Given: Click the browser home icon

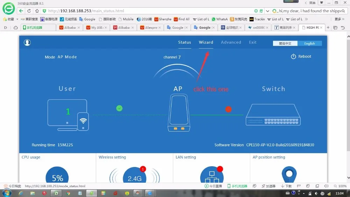Looking at the screenshot, I should click(37, 11).
